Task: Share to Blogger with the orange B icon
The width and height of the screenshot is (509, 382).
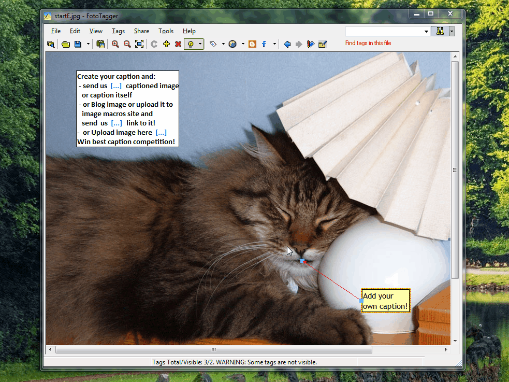Action: click(x=252, y=44)
